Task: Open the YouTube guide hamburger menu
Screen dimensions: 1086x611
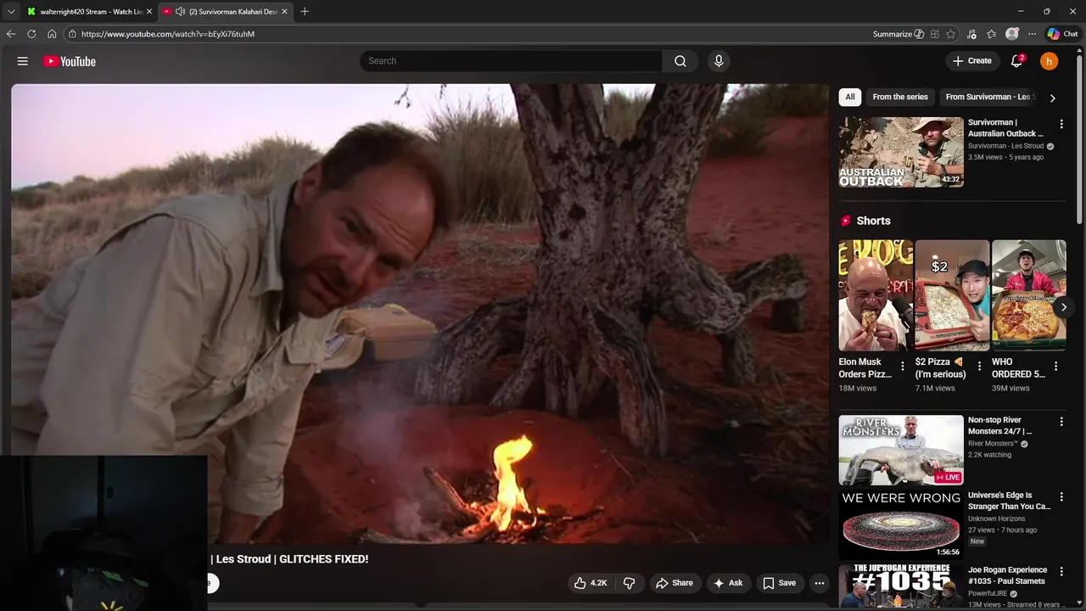Action: 23,61
